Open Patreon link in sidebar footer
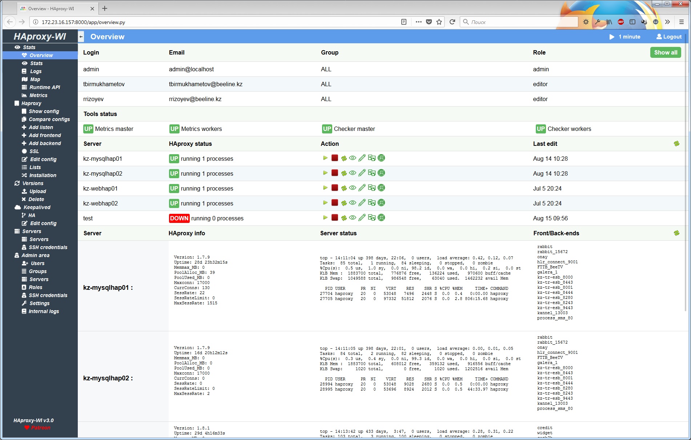691x440 pixels. click(37, 428)
